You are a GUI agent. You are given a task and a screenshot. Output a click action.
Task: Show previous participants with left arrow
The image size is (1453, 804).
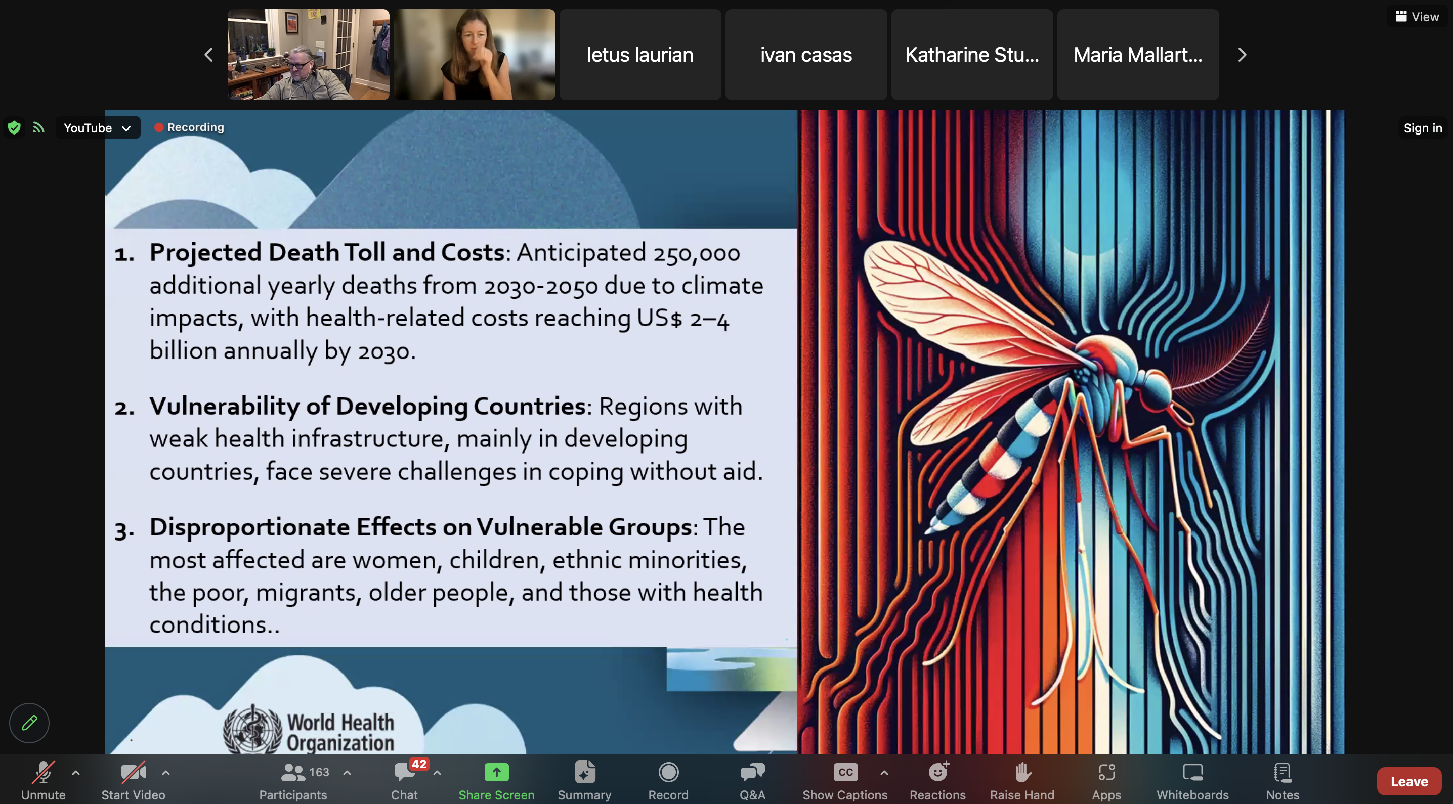(208, 55)
